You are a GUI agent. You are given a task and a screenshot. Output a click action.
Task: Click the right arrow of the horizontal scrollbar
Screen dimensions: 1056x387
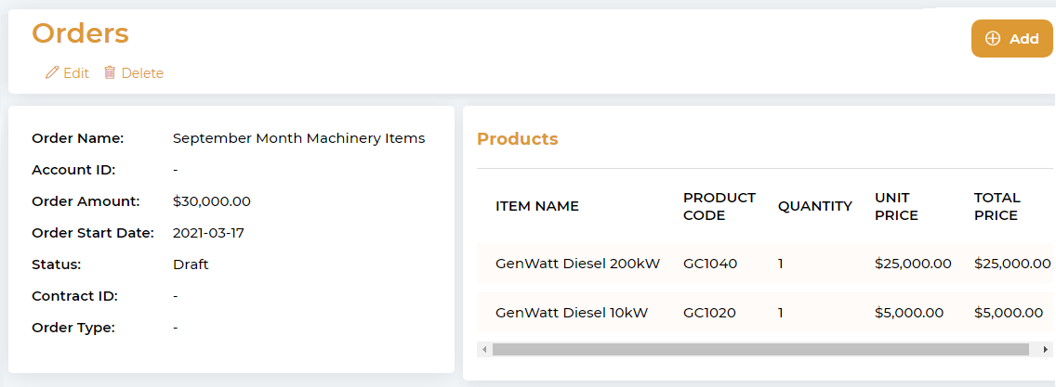(x=1046, y=350)
